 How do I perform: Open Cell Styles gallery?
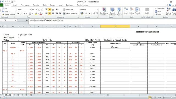pyautogui.click(x=119, y=12)
